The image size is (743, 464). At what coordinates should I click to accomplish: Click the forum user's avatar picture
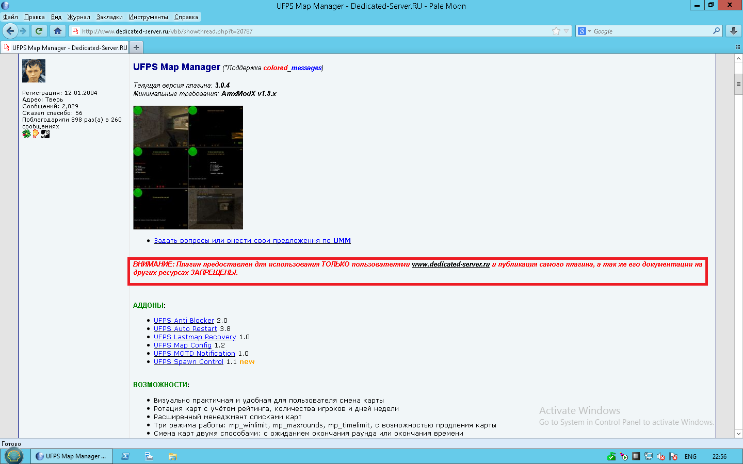34,71
